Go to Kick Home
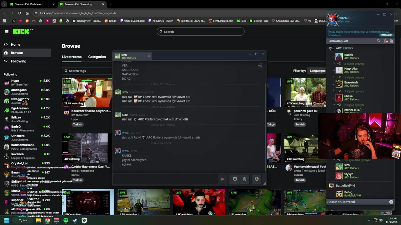The height and width of the screenshot is (225, 401). point(27,44)
